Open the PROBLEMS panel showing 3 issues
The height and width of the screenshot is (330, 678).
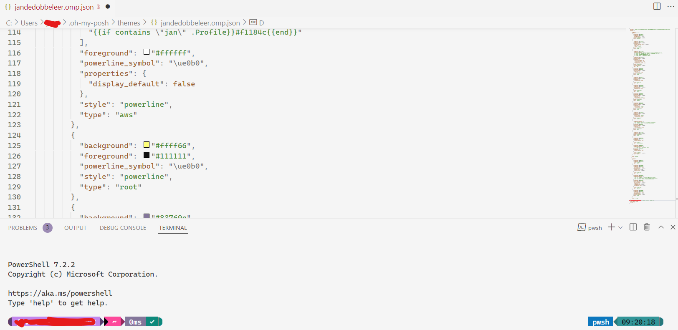pos(23,227)
